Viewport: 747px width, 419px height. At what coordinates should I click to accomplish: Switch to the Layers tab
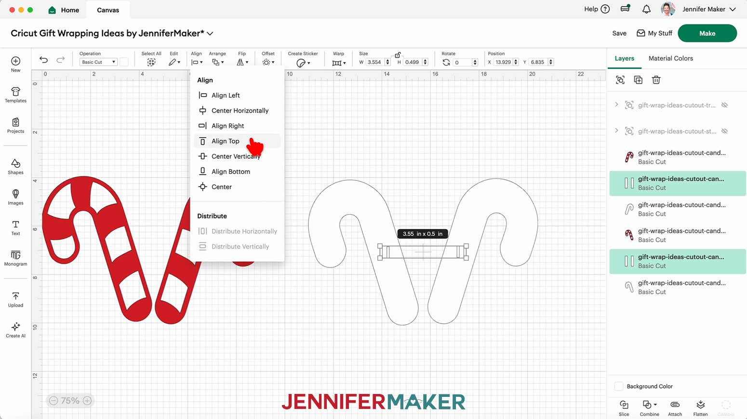click(x=625, y=58)
